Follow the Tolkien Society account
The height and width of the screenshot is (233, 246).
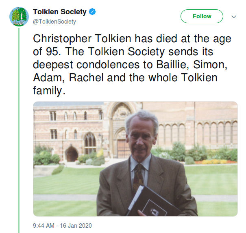[x=202, y=16]
